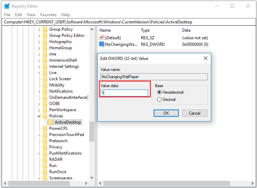The height and width of the screenshot is (188, 257).
Task: Select the Prelaunch key
Action: 58,141
